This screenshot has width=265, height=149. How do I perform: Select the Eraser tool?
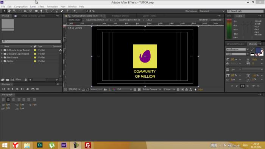pos(62,11)
